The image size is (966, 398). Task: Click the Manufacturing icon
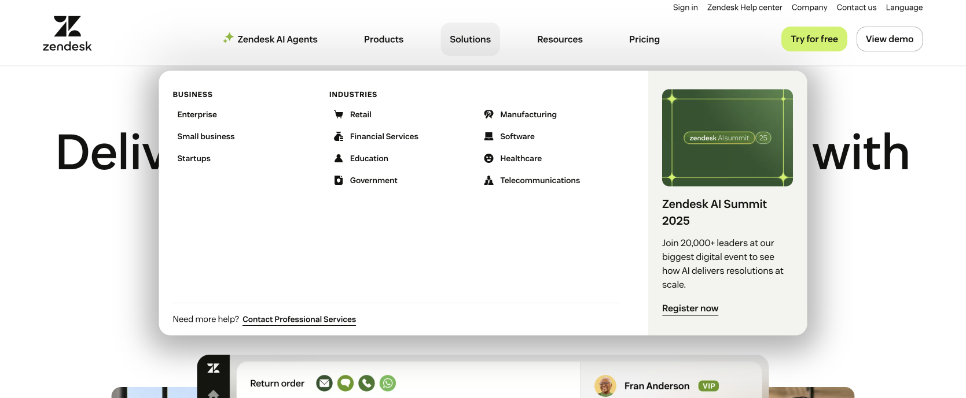pos(489,114)
